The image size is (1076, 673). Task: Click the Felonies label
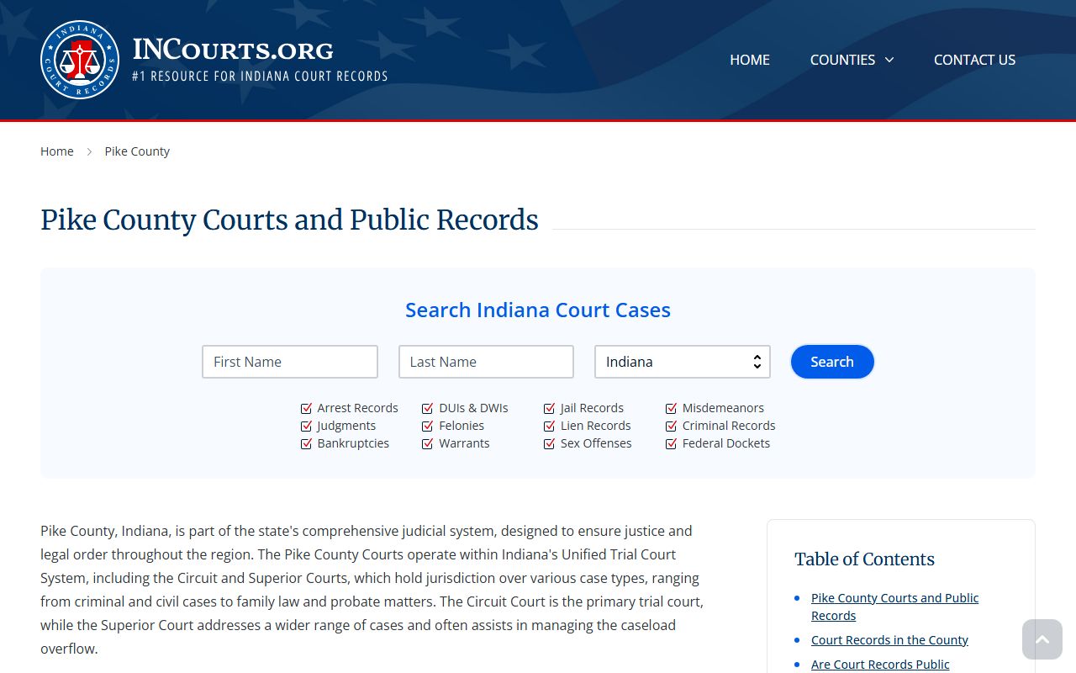[462, 426]
